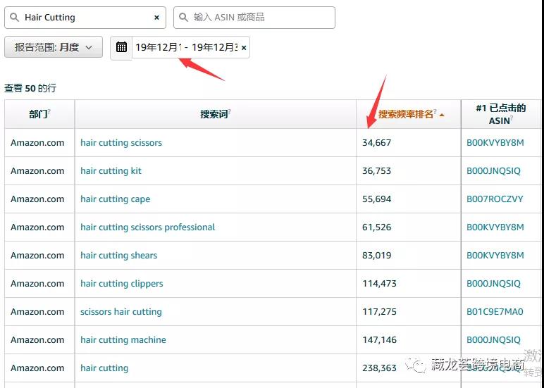Screen dimensions: 544x388
Task: Open hair cutting kit search term
Action: [x=111, y=171]
